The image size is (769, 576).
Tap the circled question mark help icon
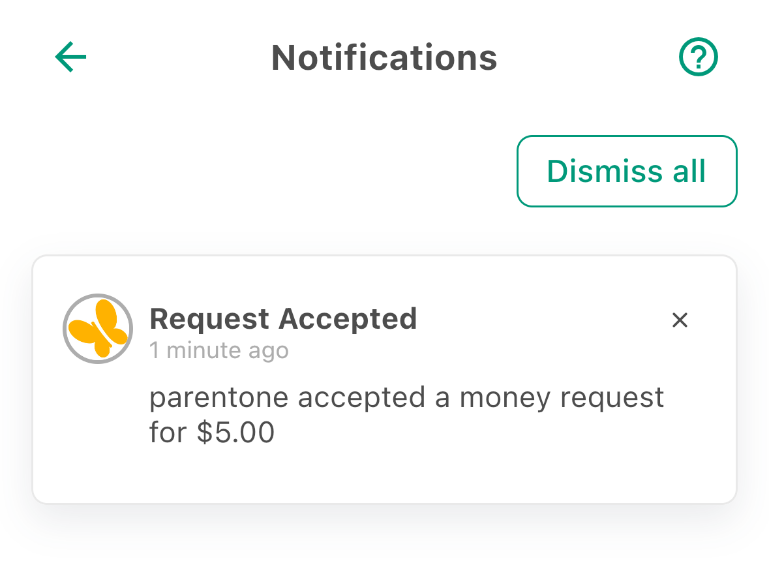click(x=699, y=57)
